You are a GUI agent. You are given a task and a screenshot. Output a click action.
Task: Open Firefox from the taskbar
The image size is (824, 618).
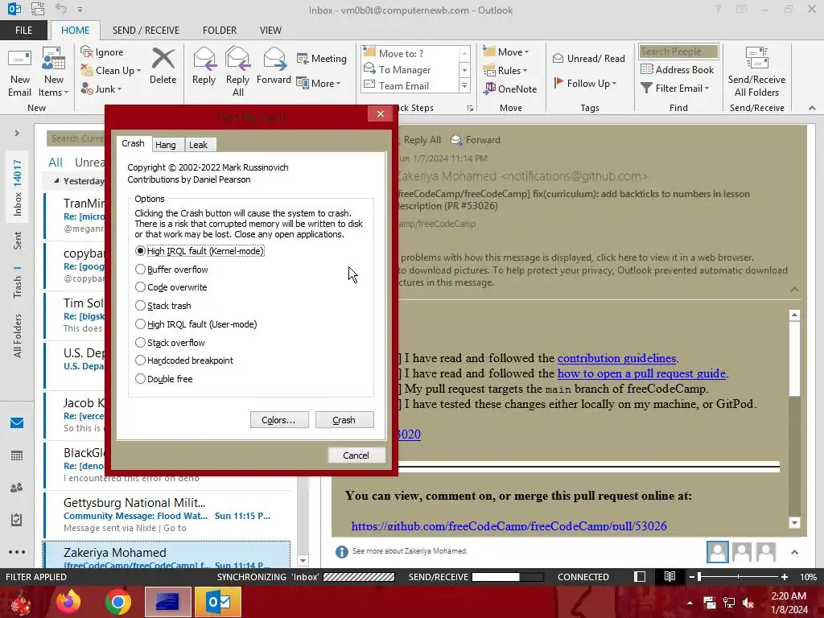click(x=68, y=602)
